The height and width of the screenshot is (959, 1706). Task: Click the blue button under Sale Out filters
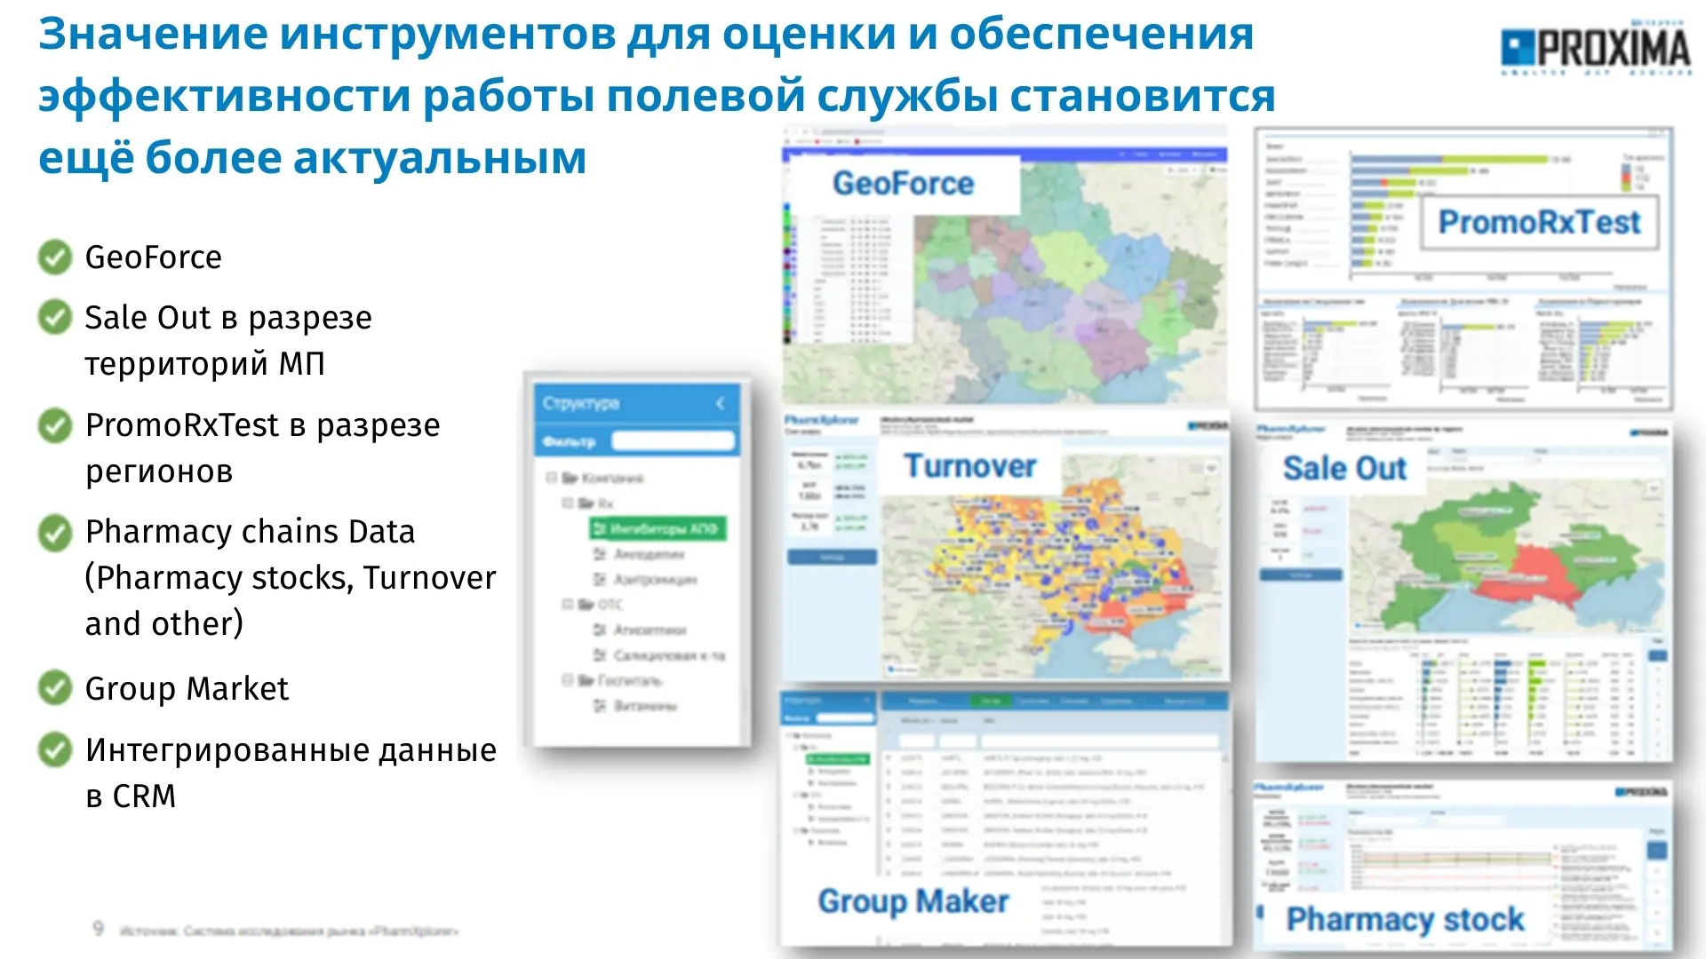coord(1300,575)
